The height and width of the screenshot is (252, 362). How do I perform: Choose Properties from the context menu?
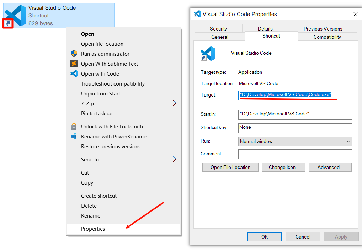[93, 229]
